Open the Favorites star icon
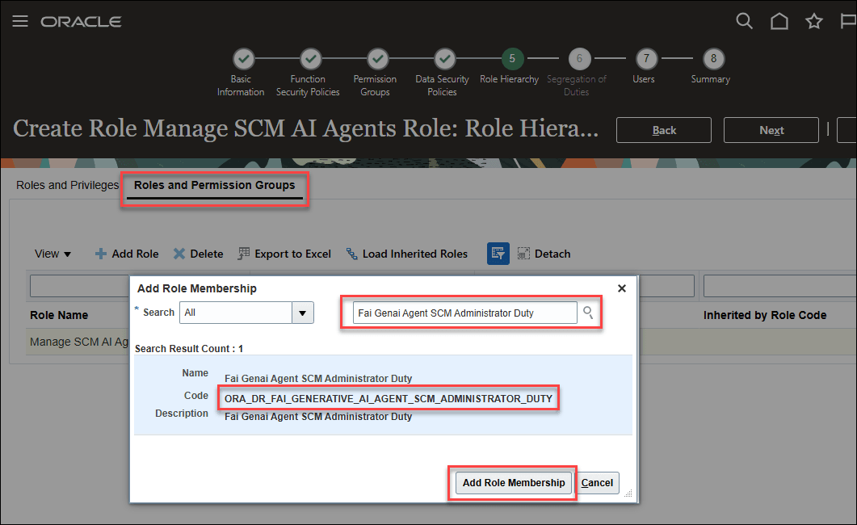857x525 pixels. 814,21
